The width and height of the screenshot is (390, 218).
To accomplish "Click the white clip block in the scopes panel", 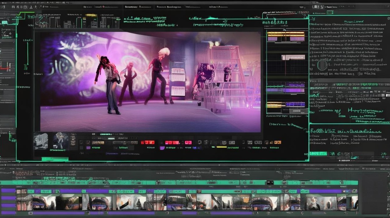I will (293, 58).
